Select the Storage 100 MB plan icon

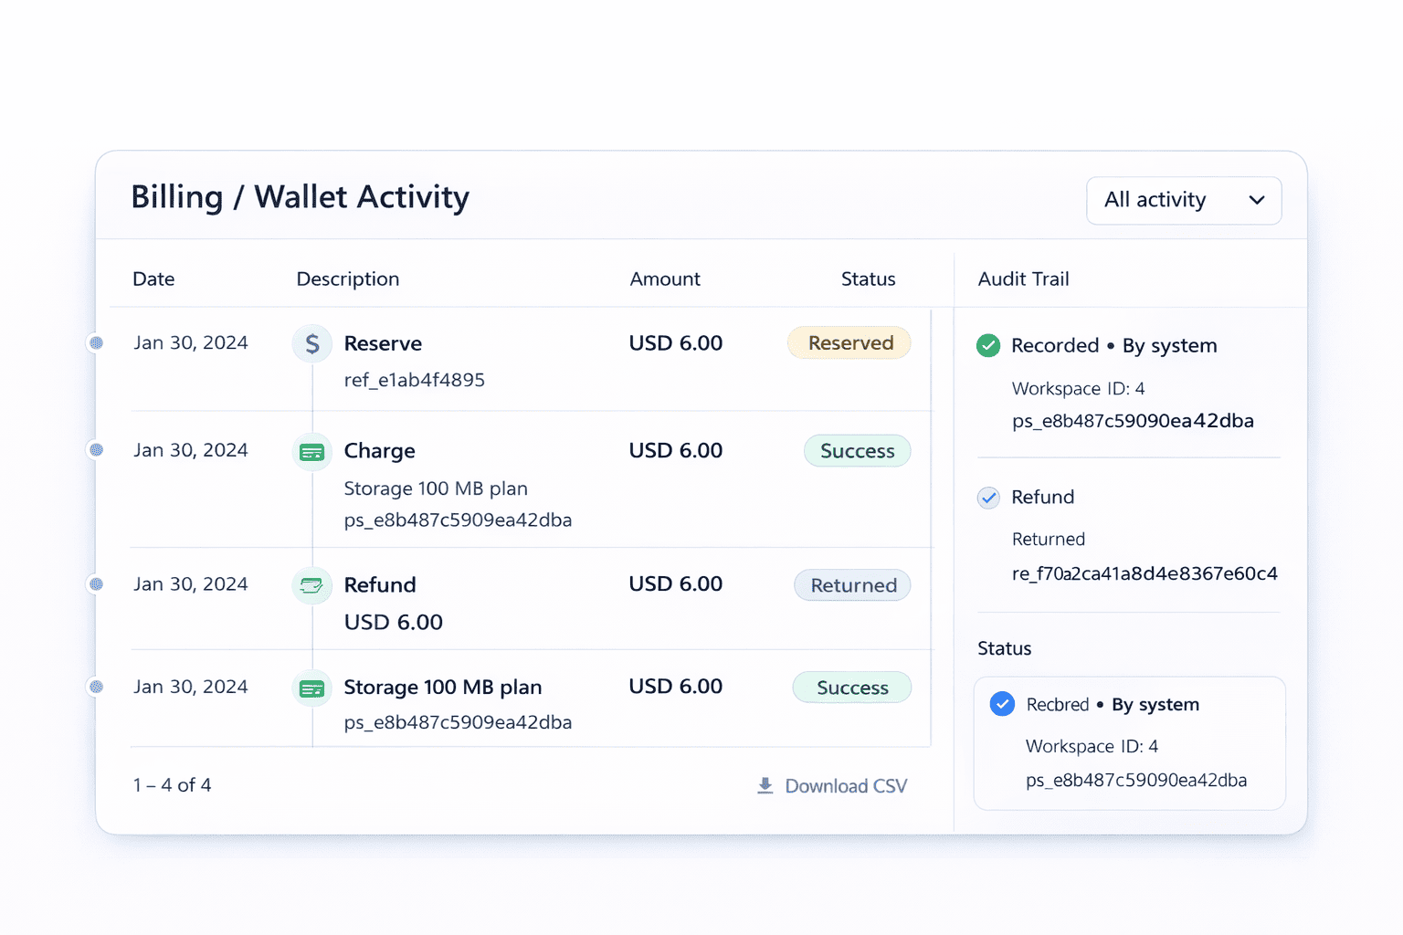311,688
